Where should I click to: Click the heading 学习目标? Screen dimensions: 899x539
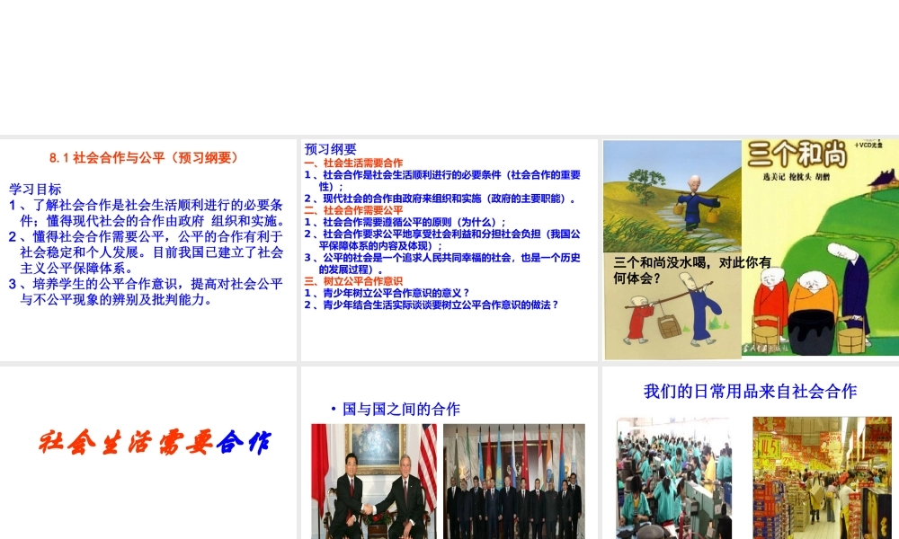click(35, 189)
